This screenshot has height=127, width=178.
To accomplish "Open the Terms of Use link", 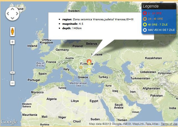I will pyautogui.click(x=169, y=124).
